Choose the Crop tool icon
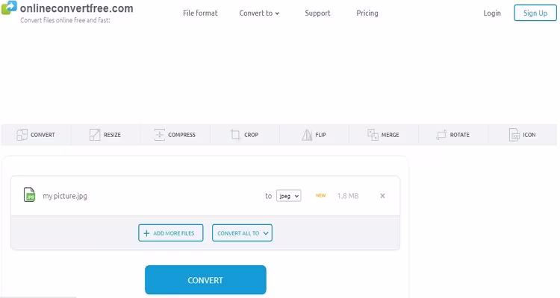Image resolution: width=560 pixels, height=298 pixels. point(235,135)
